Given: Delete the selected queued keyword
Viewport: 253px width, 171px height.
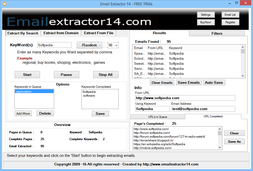Looking at the screenshot, I should pyautogui.click(x=45, y=113).
